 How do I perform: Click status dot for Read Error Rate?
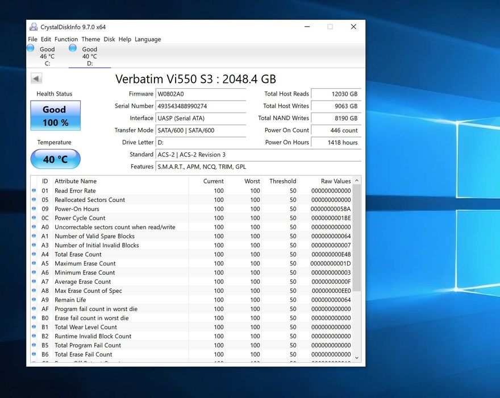[x=34, y=190]
